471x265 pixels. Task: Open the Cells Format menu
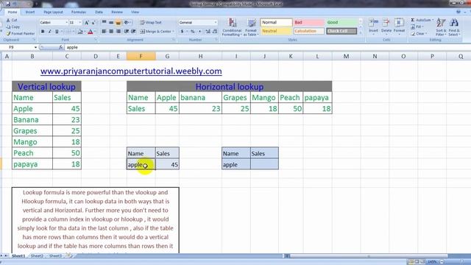399,26
